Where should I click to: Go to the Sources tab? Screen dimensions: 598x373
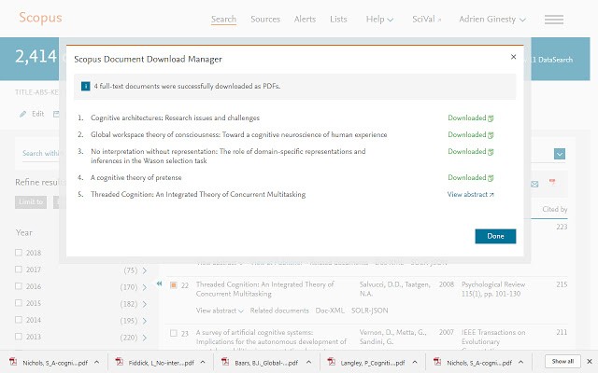[265, 19]
